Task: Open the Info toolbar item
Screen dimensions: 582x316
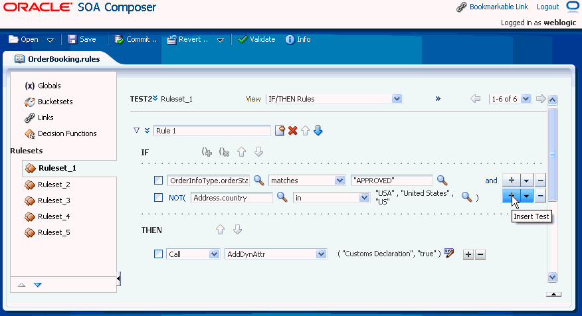Action: (298, 39)
